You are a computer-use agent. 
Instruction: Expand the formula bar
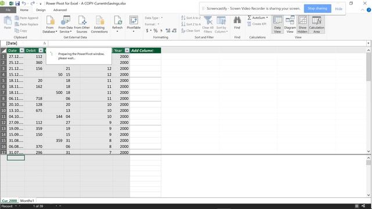pyautogui.click(x=368, y=44)
